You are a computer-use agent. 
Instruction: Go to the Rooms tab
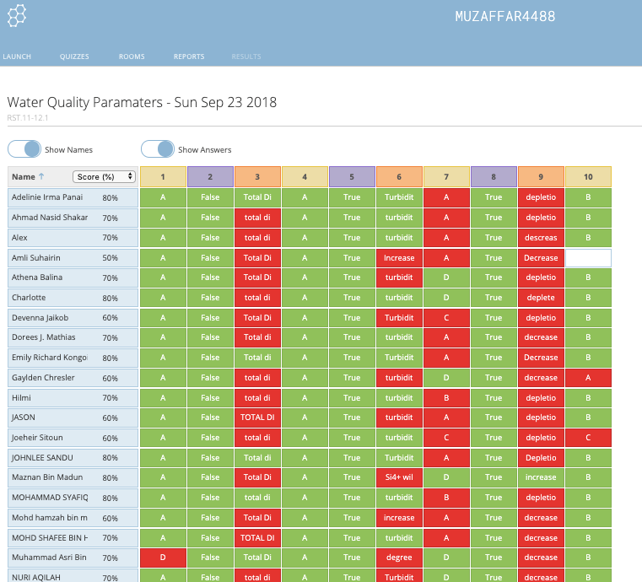(x=132, y=57)
